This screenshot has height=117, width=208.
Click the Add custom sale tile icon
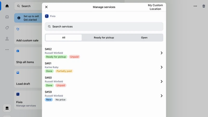(18, 29)
